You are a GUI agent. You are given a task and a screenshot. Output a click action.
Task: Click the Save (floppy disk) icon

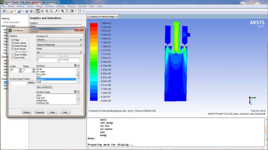pos(19,11)
